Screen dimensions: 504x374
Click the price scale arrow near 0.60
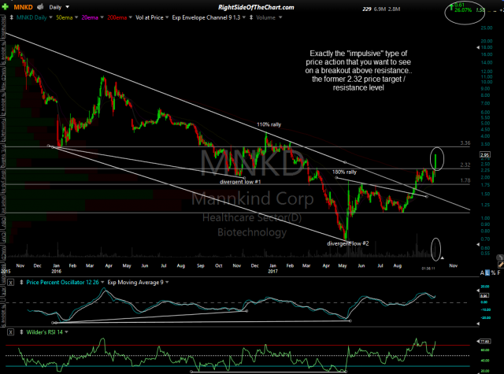478,245
